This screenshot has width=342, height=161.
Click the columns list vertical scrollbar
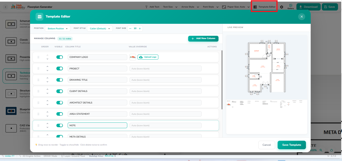click(x=222, y=80)
